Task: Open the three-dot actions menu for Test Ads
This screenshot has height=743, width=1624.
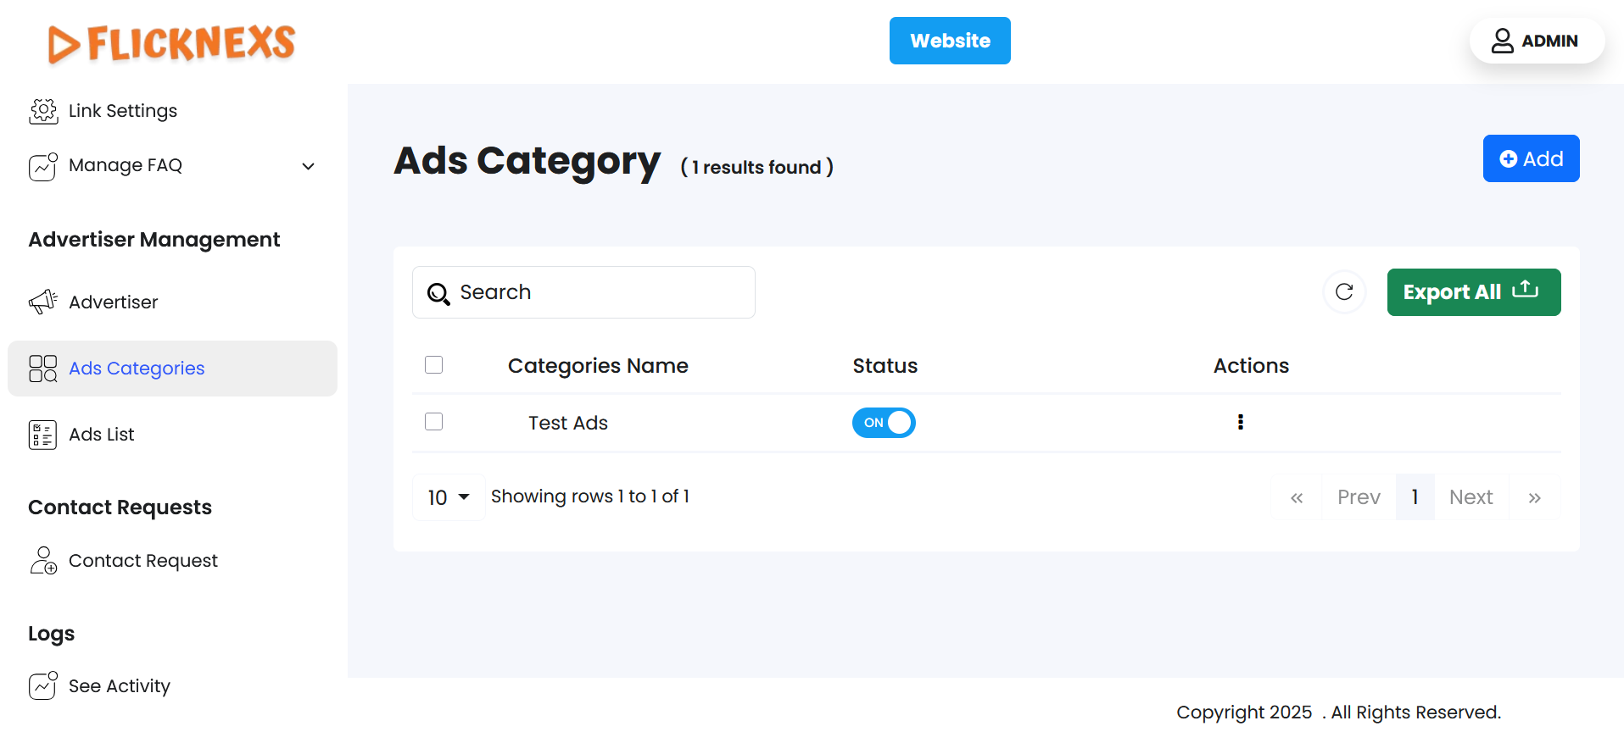Action: coord(1241,422)
